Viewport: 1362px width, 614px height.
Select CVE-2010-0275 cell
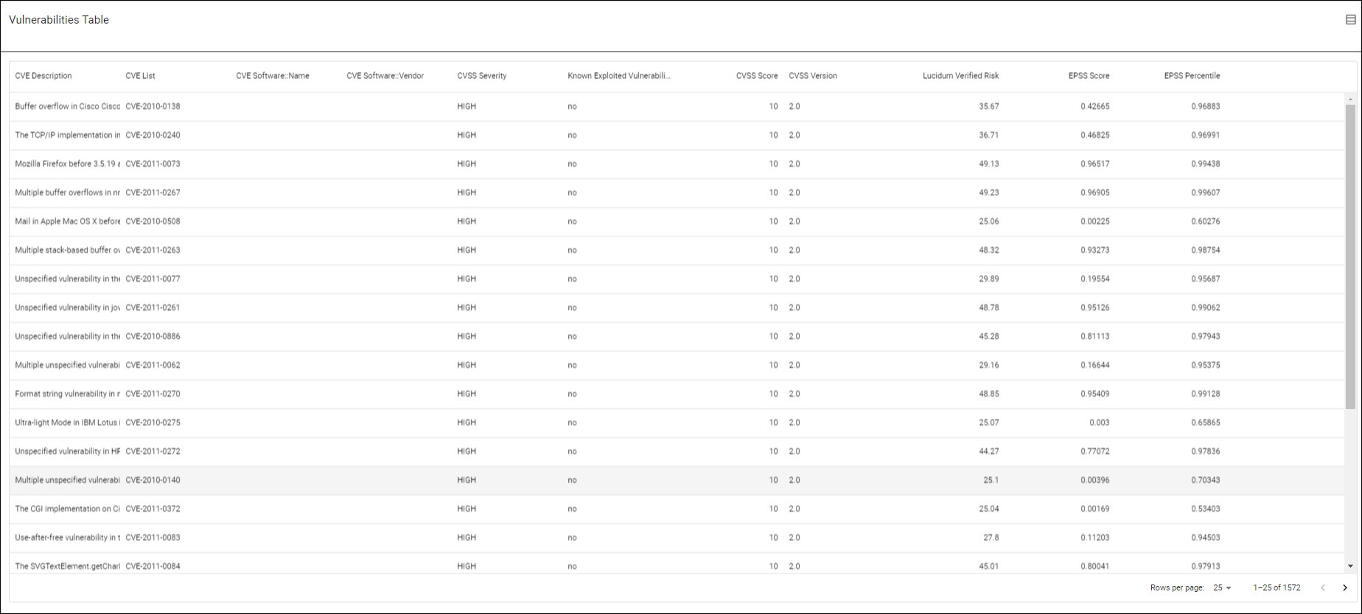pyautogui.click(x=153, y=422)
